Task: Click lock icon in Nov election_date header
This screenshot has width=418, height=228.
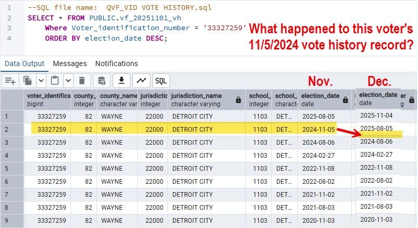Action: (345, 100)
